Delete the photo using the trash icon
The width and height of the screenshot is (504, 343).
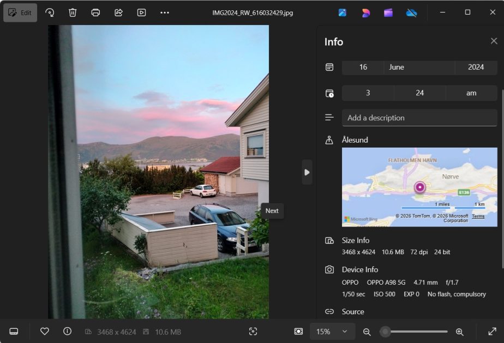click(x=73, y=13)
